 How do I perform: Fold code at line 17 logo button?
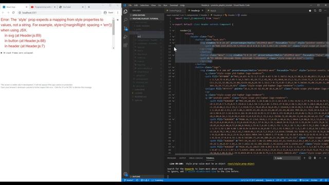(x=173, y=67)
